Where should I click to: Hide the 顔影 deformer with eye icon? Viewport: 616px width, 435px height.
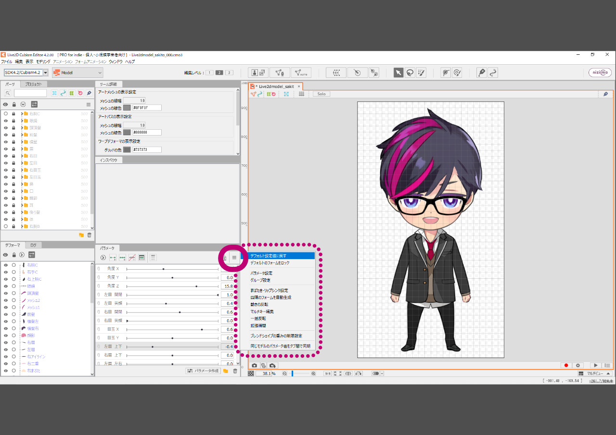[6, 336]
